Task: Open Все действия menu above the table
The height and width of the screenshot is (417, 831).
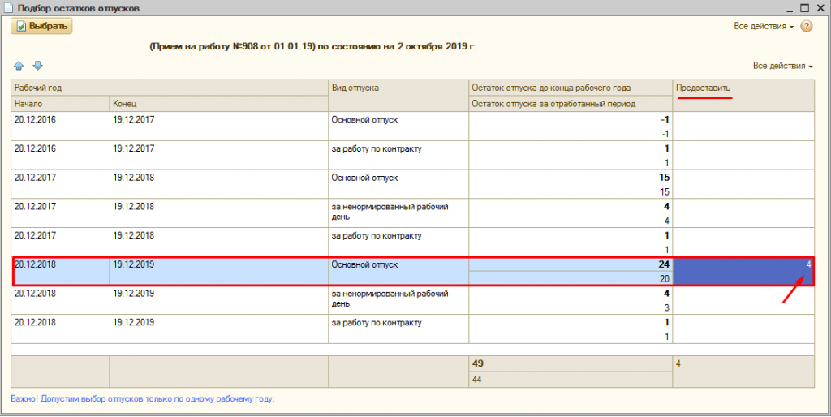Action: click(783, 66)
